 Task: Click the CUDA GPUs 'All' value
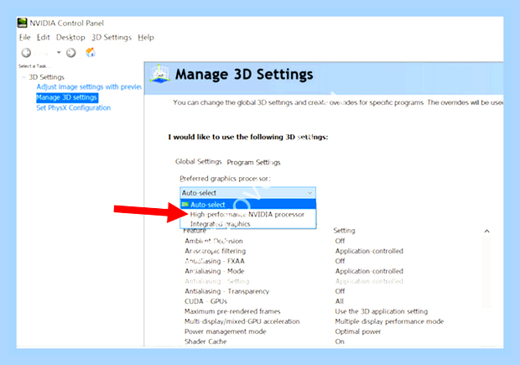pos(340,301)
